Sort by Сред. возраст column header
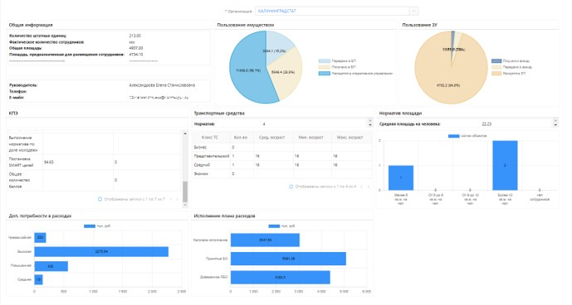This screenshot has height=305, width=572. (272, 138)
